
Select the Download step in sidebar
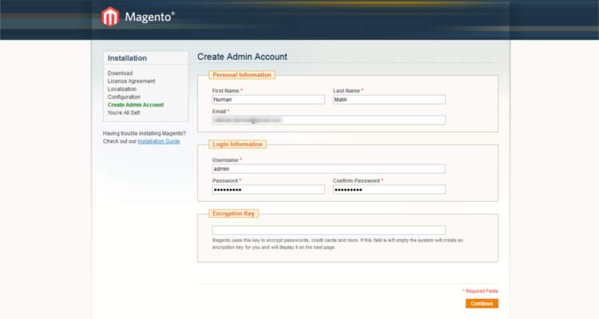coord(120,73)
